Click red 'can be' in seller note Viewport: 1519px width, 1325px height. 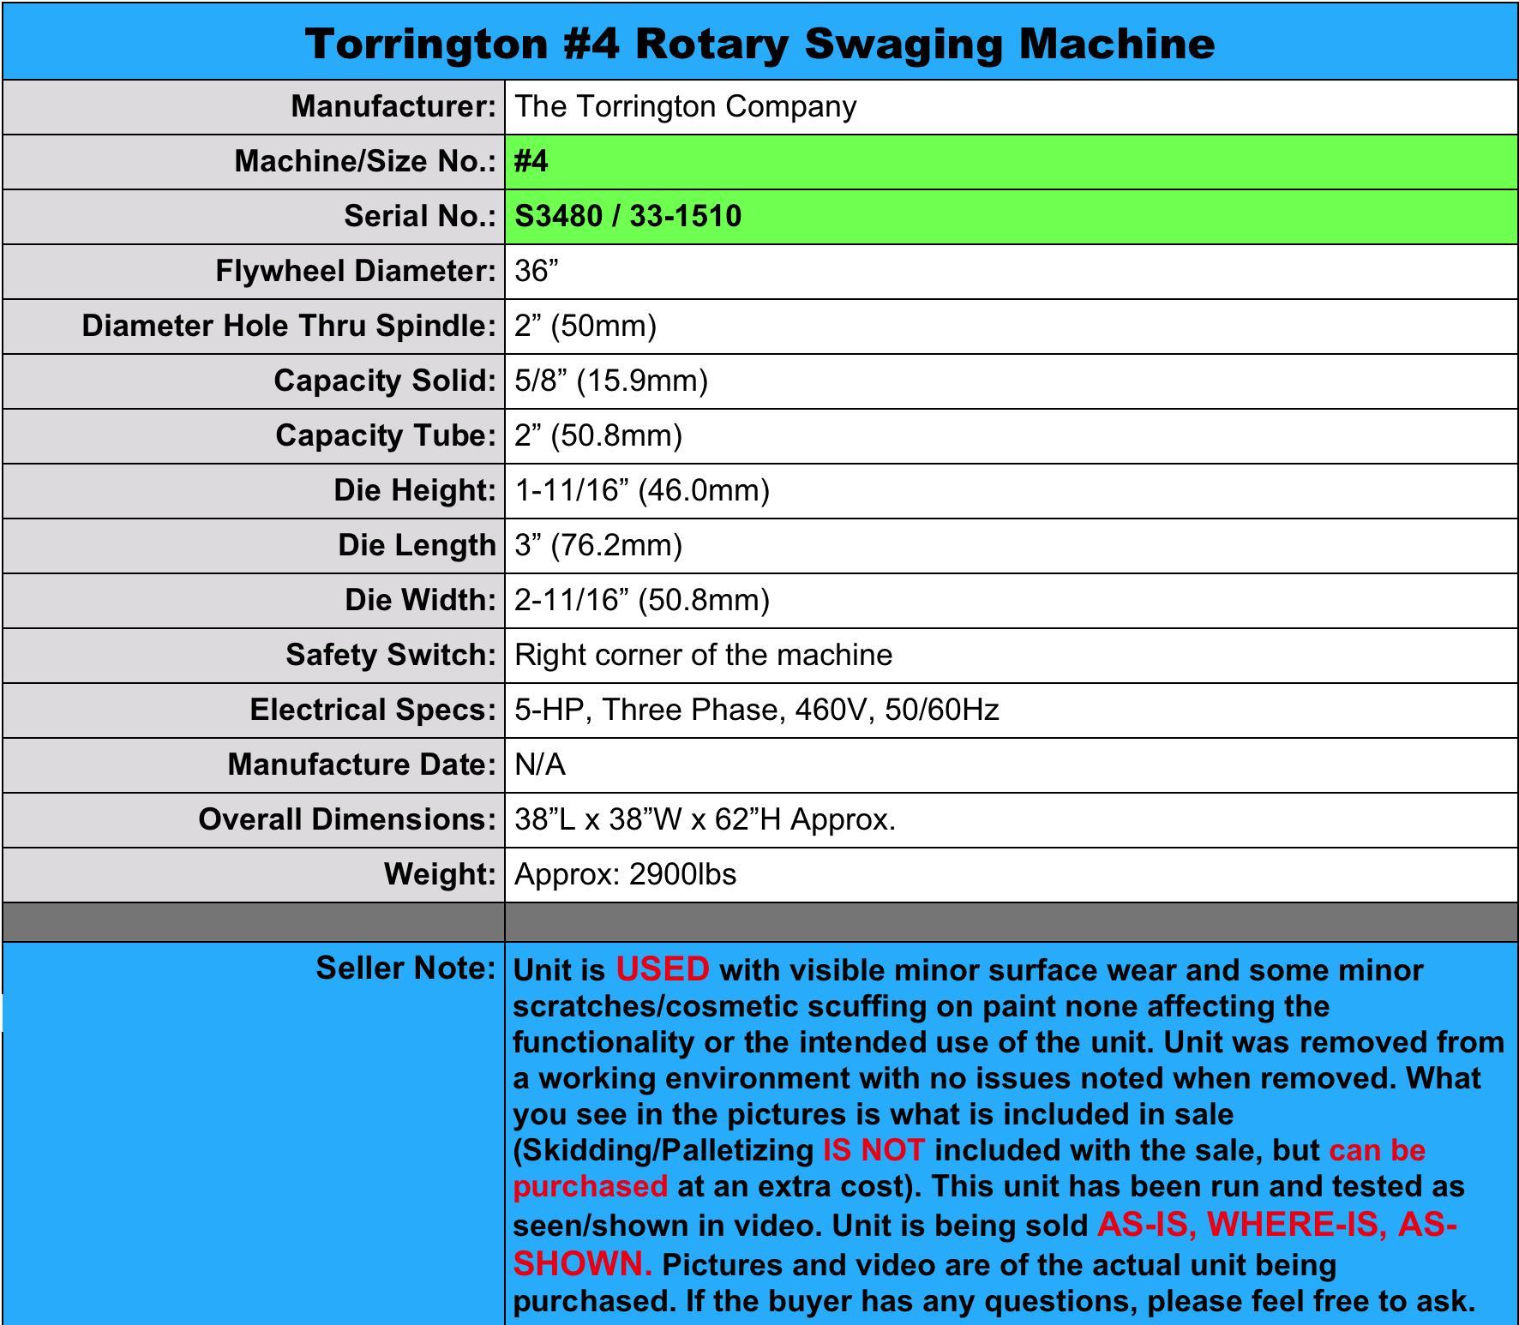1378,1149
